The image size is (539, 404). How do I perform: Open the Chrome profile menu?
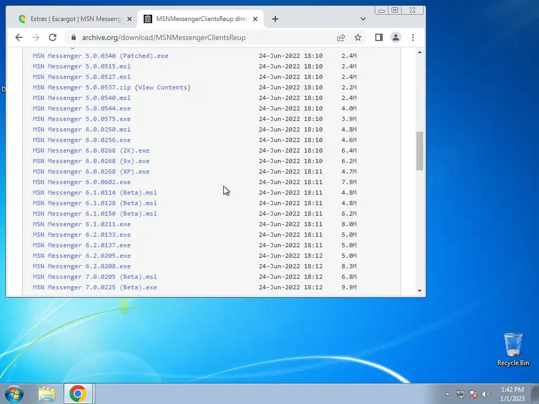coord(396,37)
